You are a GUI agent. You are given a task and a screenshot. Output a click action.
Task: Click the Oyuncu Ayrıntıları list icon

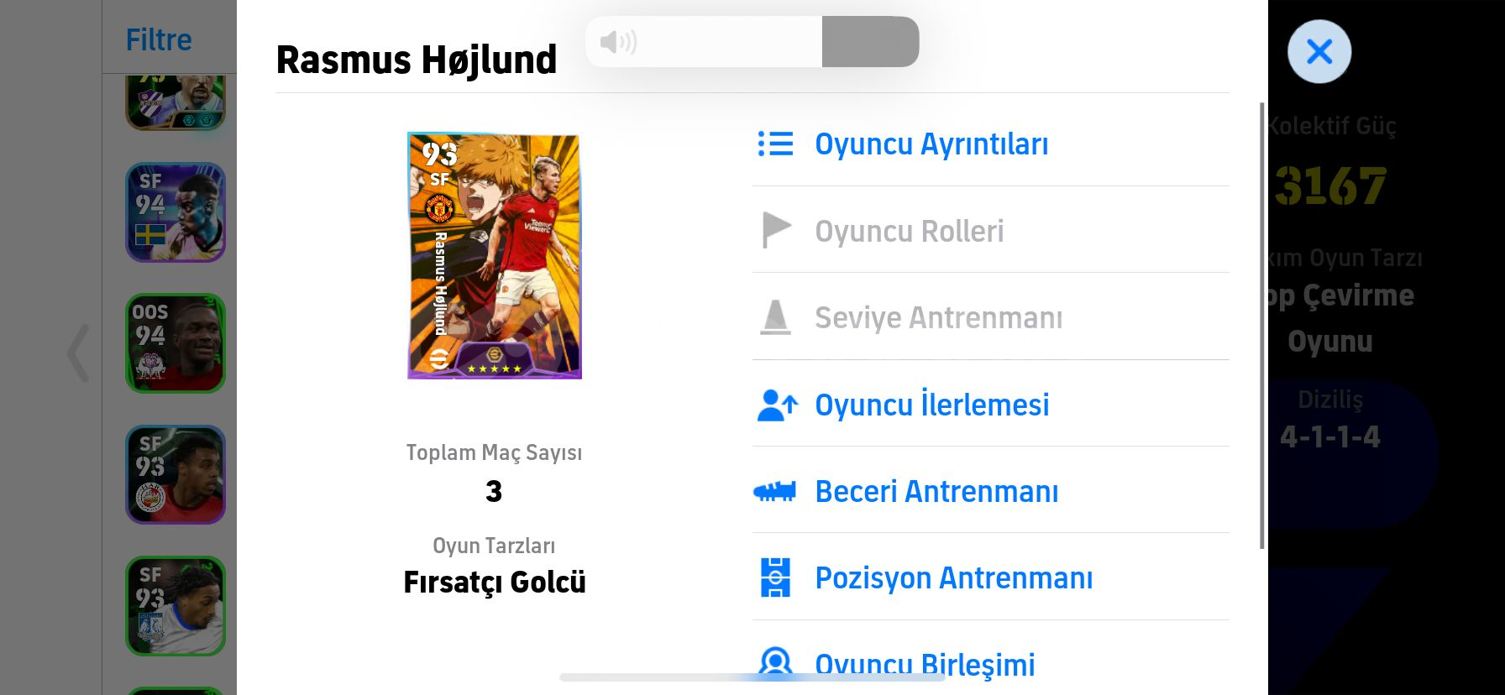(775, 144)
